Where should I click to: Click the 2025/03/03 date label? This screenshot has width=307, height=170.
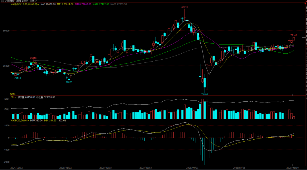pos(146,168)
